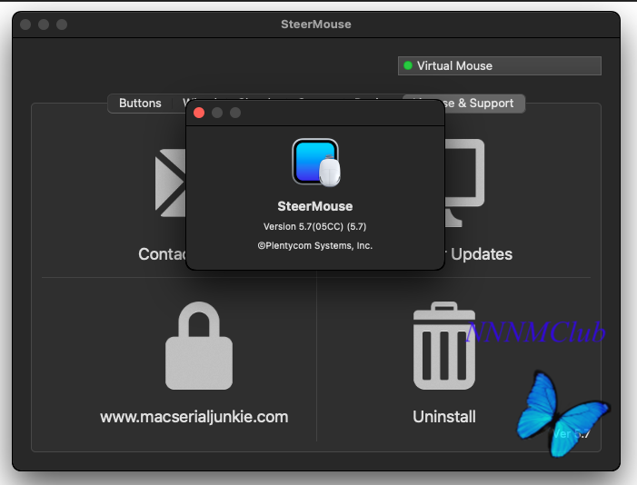This screenshot has height=485, width=637.
Task: Click the monitor icon for Updates
Action: (x=464, y=183)
